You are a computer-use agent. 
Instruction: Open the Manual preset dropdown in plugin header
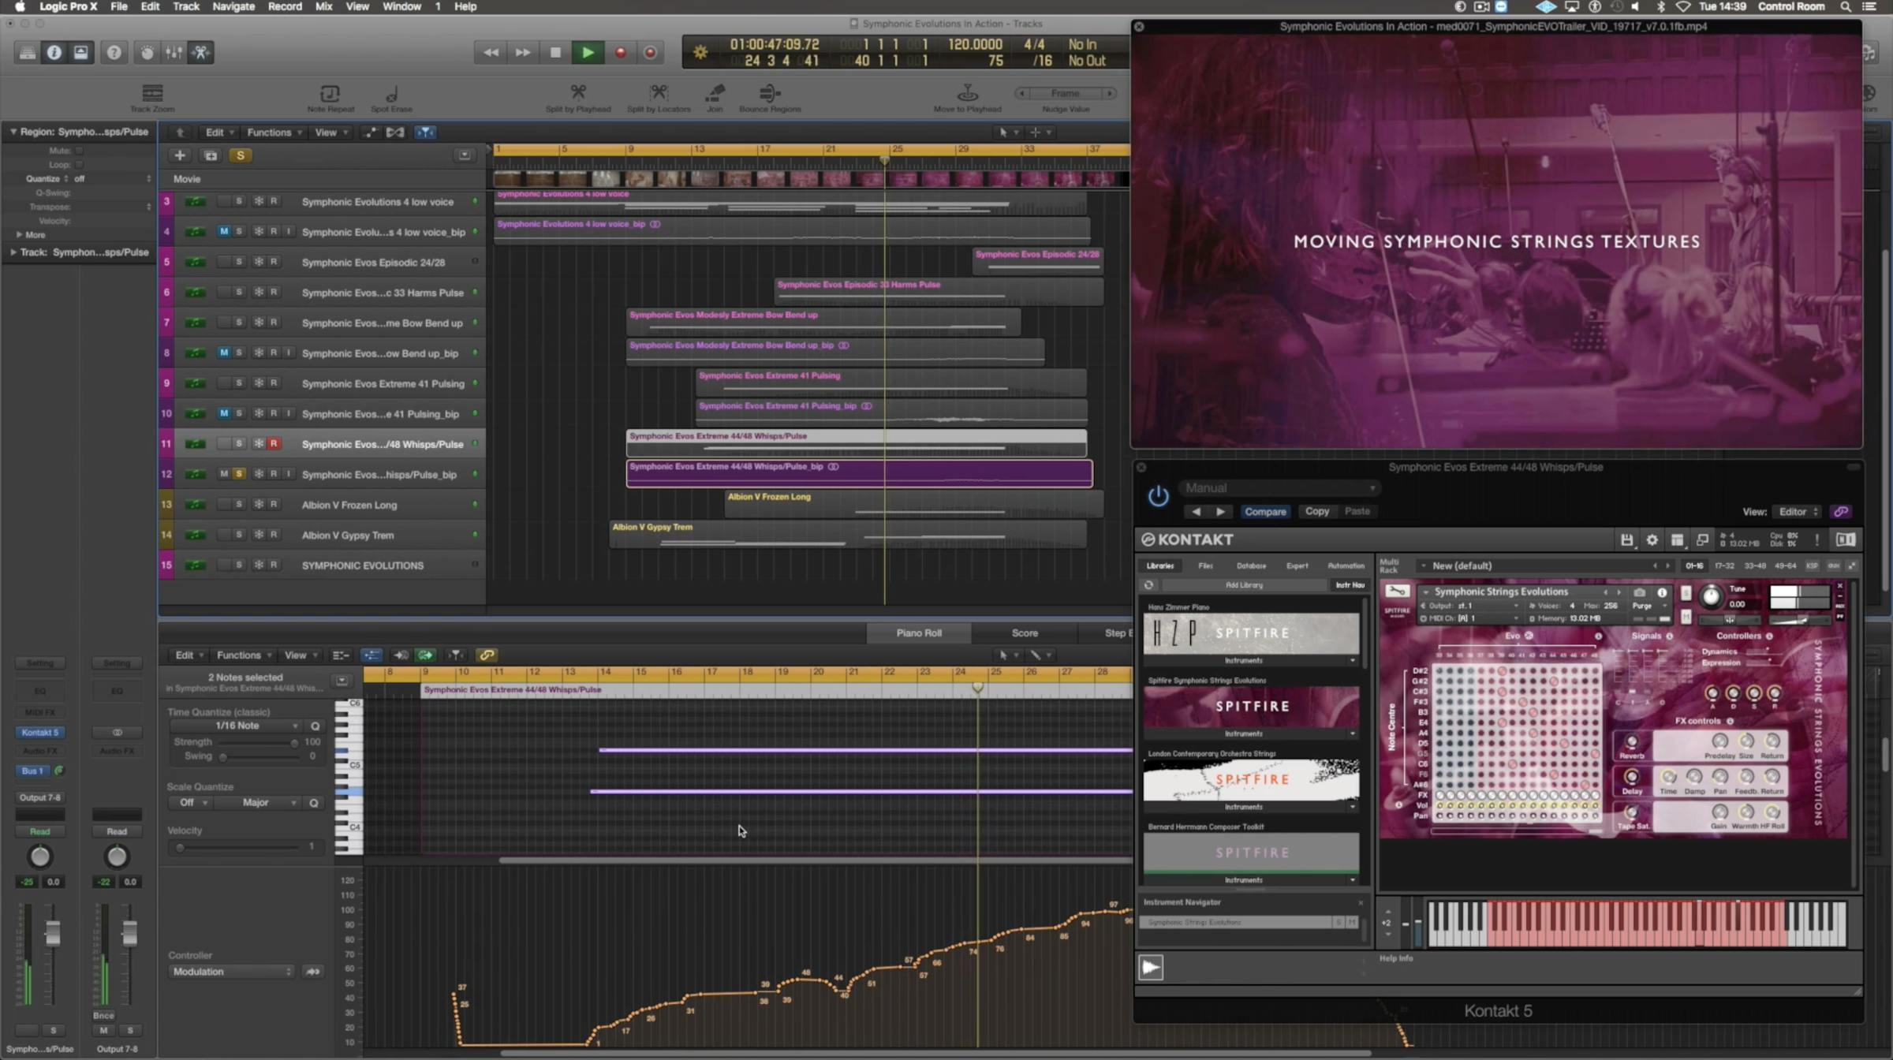[1278, 487]
